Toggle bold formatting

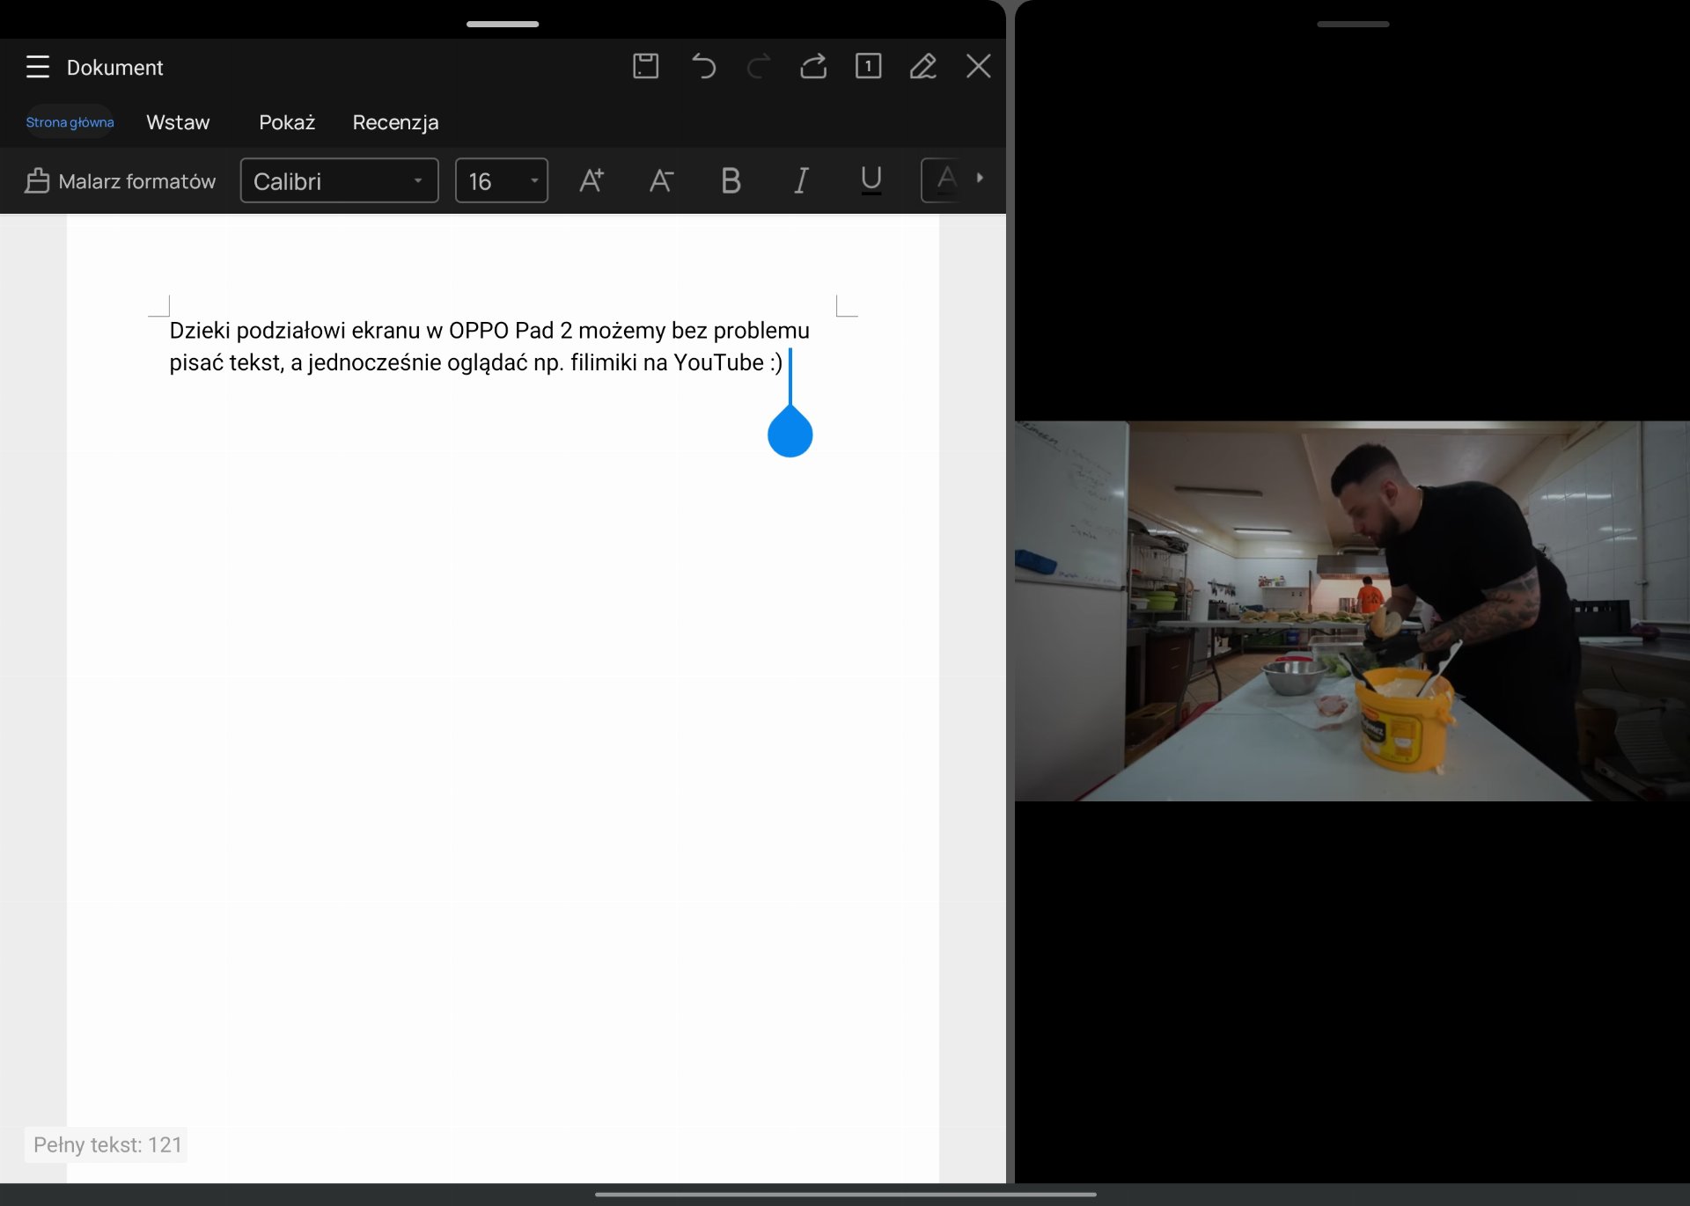pos(731,181)
